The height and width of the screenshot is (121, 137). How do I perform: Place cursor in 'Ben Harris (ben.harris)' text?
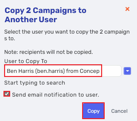pos(36,71)
